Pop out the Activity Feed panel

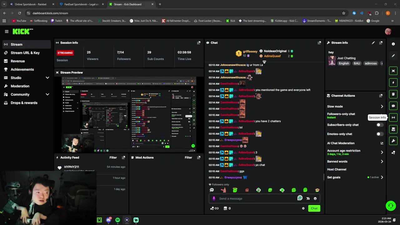pyautogui.click(x=123, y=157)
